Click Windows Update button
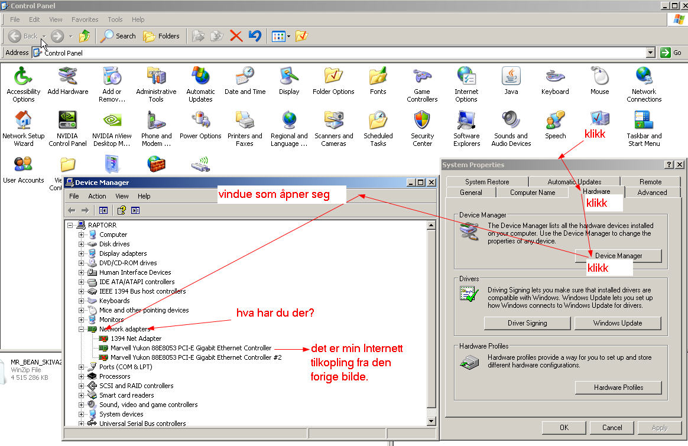Image resolution: width=688 pixels, height=446 pixels. pyautogui.click(x=617, y=323)
